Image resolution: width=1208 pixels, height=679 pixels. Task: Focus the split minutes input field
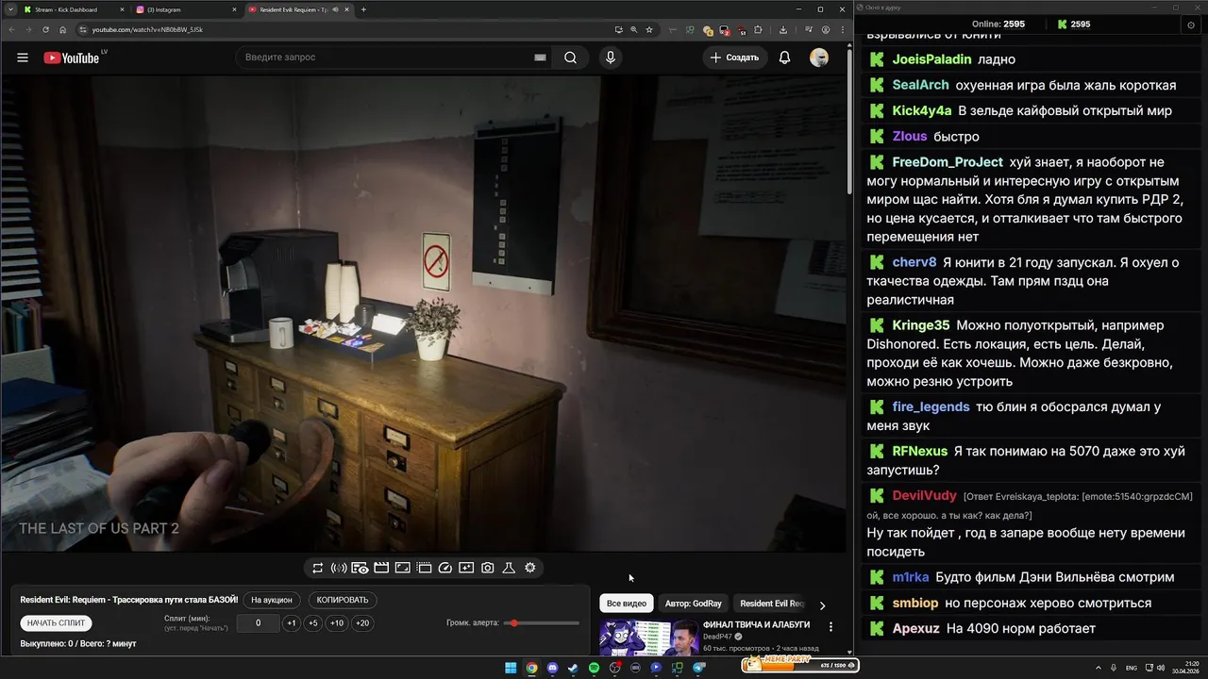258,623
